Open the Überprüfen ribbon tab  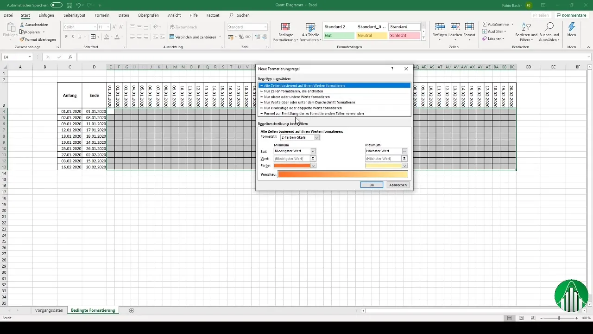pyautogui.click(x=149, y=15)
